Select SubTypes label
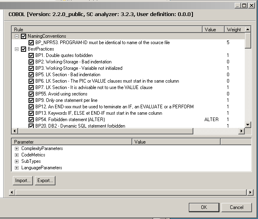 pyautogui.click(x=31, y=161)
